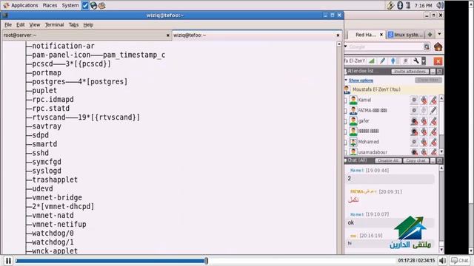The width and height of the screenshot is (474, 266).
Task: Click the green signal strength icon
Action: point(372,61)
